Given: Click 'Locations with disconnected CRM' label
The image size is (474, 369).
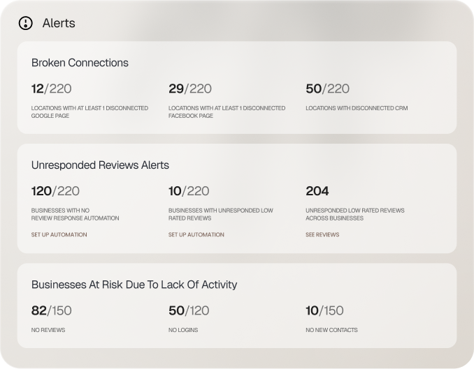Looking at the screenshot, I should tap(357, 108).
